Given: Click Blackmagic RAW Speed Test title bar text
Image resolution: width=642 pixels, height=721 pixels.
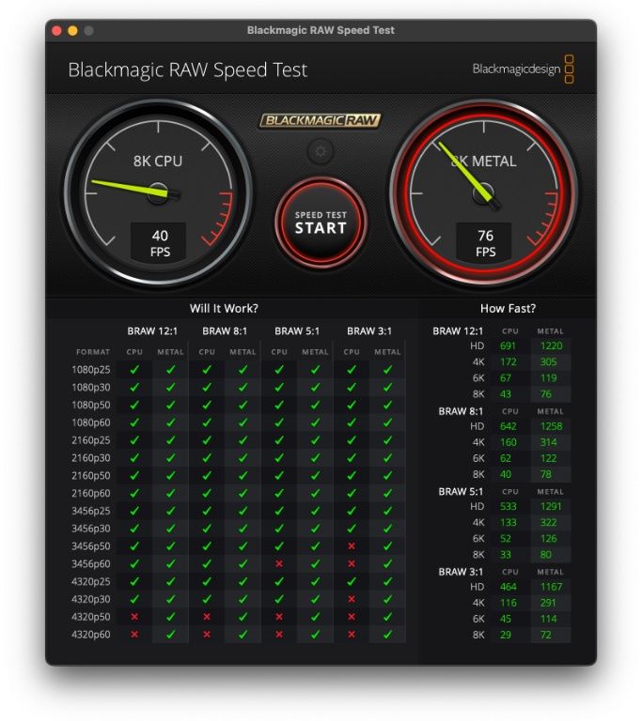Looking at the screenshot, I should [321, 30].
